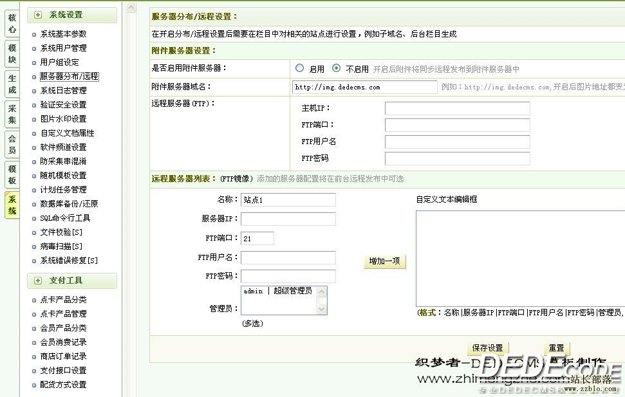Click the FTP端口 field showing 21
The image size is (625, 397).
(x=257, y=238)
